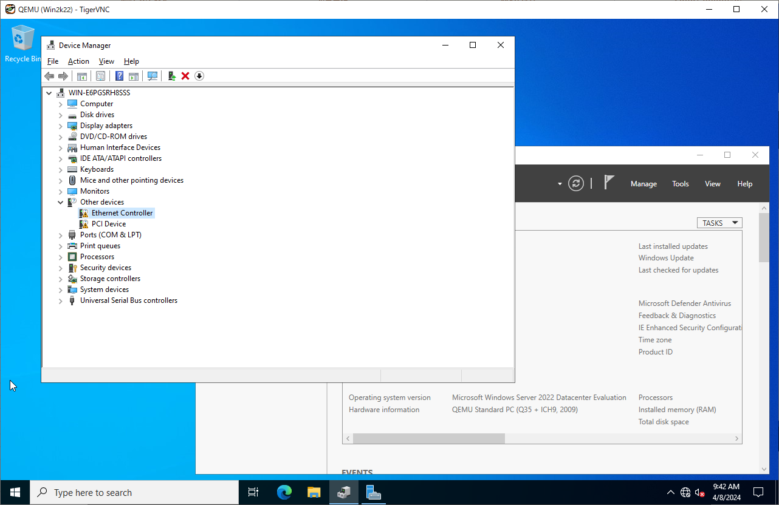This screenshot has height=505, width=779.
Task: Select Print queues category
Action: (x=100, y=246)
